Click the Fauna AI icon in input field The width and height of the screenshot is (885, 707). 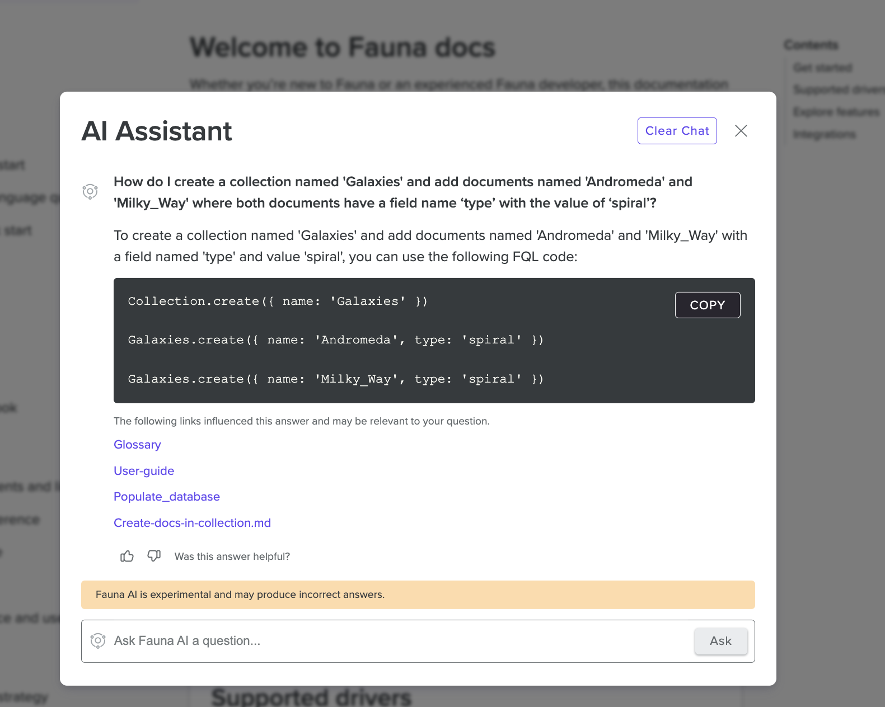(x=98, y=641)
